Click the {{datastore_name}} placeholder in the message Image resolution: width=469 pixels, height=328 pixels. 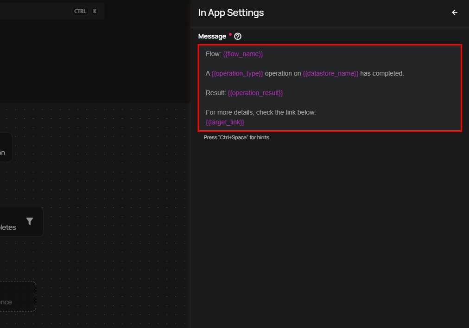tap(330, 73)
